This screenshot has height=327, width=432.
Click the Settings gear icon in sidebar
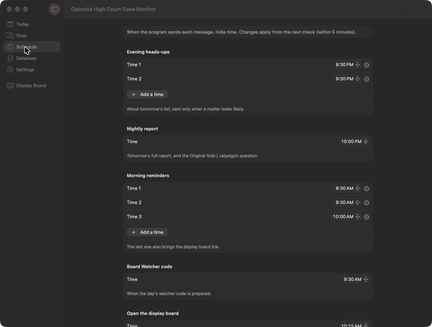(10, 69)
